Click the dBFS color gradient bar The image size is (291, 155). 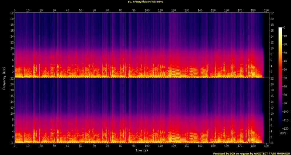click(x=280, y=78)
